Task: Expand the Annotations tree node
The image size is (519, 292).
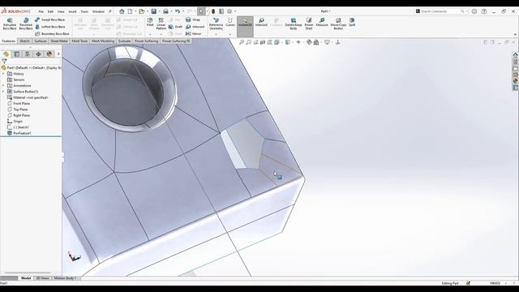Action: pyautogui.click(x=3, y=86)
